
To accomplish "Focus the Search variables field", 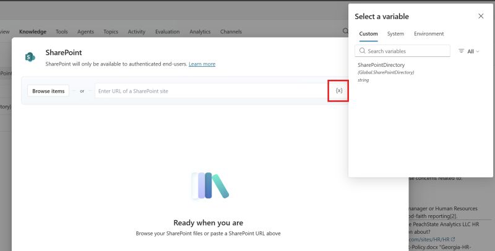I will pyautogui.click(x=403, y=51).
